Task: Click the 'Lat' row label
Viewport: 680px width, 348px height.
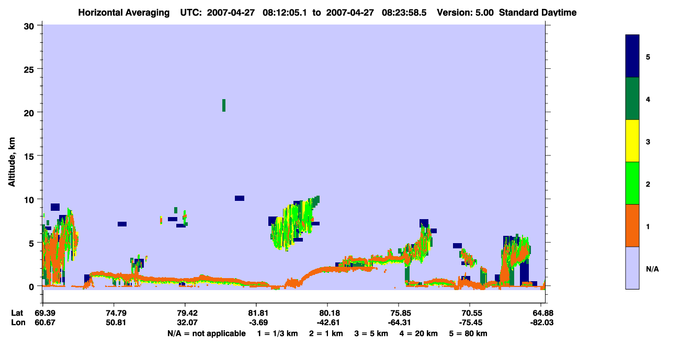Action: (x=17, y=314)
